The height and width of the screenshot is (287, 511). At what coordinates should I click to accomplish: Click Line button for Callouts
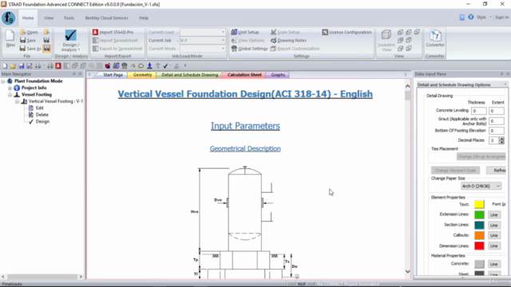click(x=493, y=235)
